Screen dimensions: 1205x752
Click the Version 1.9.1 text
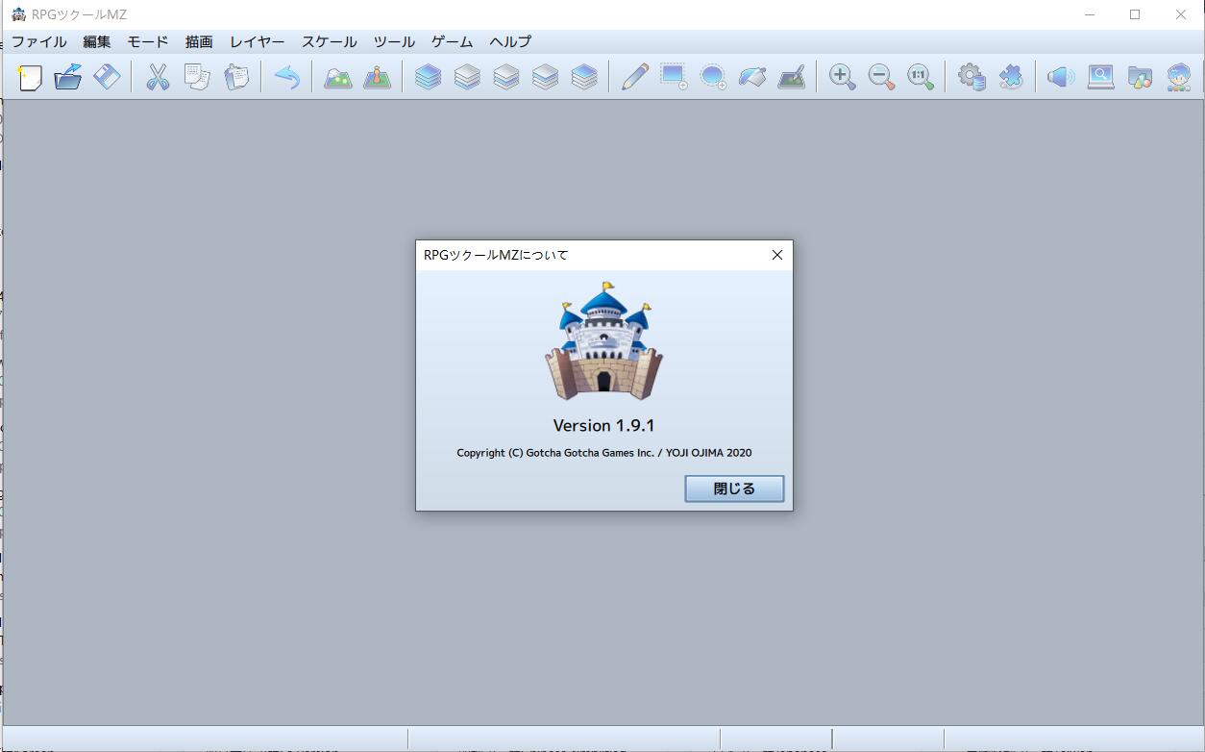603,425
